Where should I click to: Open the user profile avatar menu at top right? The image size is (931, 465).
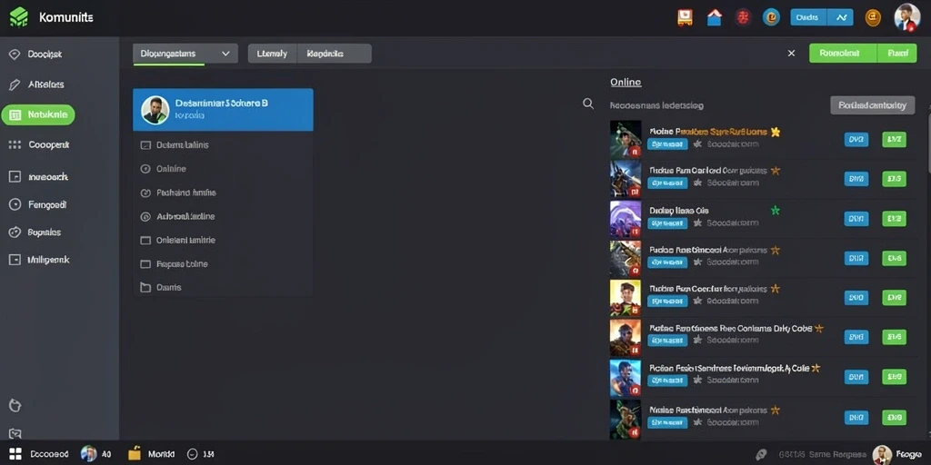tap(906, 17)
